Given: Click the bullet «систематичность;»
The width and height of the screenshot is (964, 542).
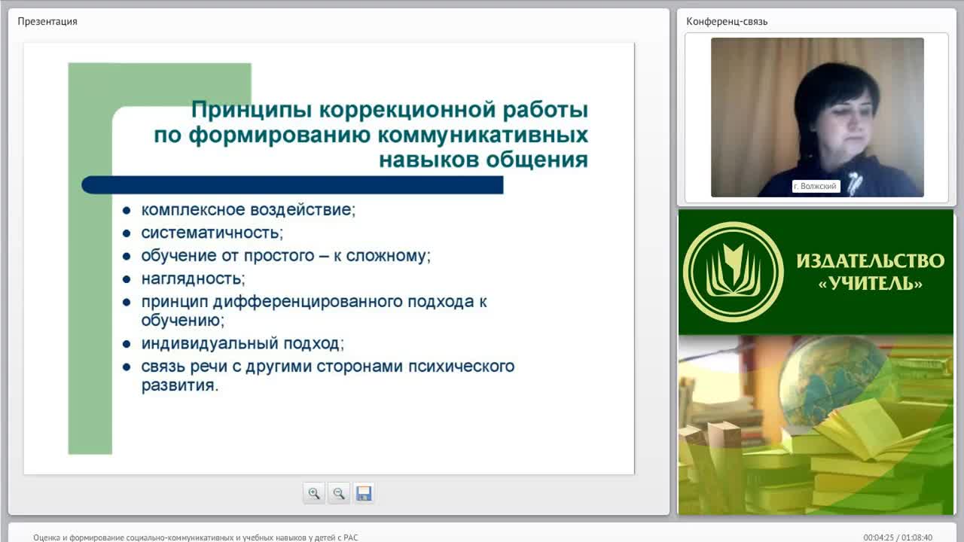Looking at the screenshot, I should tap(212, 233).
